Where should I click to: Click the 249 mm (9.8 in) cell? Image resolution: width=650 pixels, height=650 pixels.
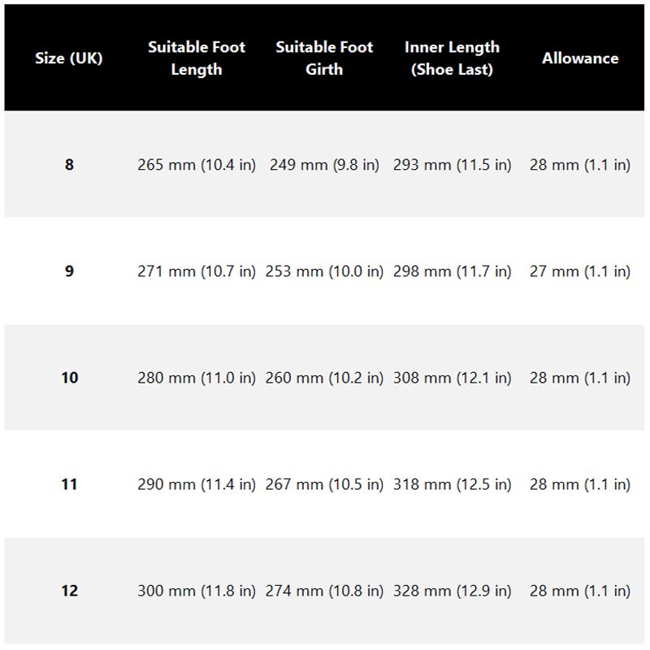click(324, 165)
